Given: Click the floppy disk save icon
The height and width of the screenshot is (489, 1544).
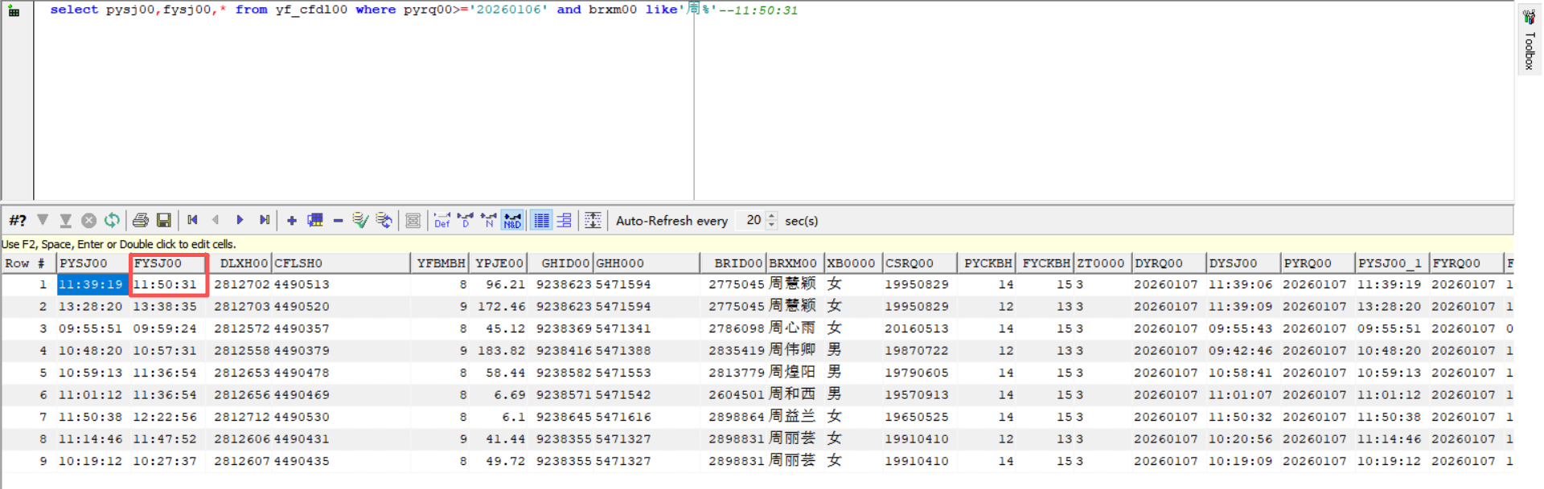Looking at the screenshot, I should (164, 220).
